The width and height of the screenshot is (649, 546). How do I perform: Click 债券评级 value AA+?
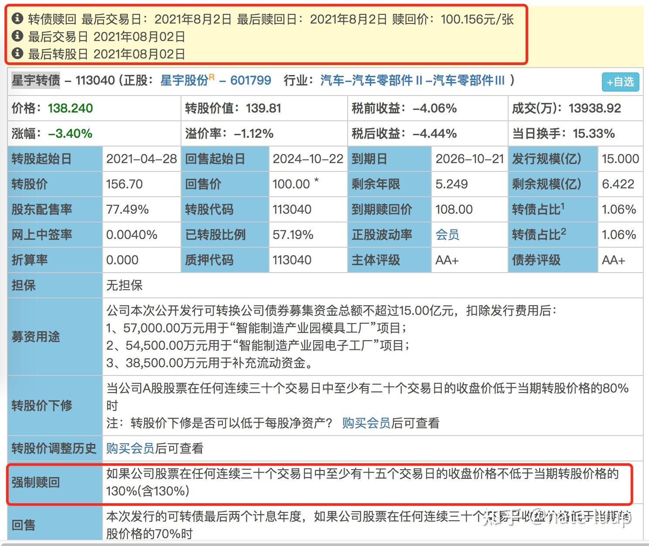[613, 260]
